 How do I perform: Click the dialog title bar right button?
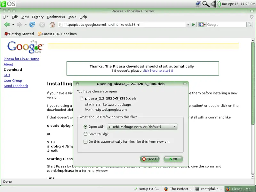point(185,84)
